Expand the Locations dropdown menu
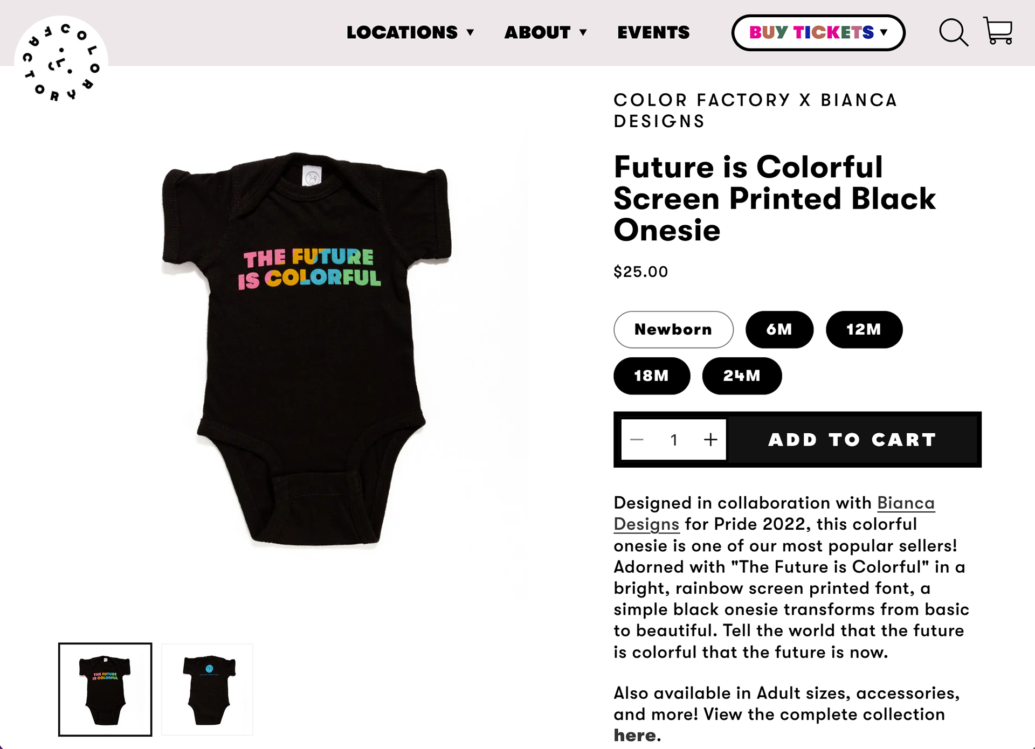The image size is (1035, 749). [410, 32]
